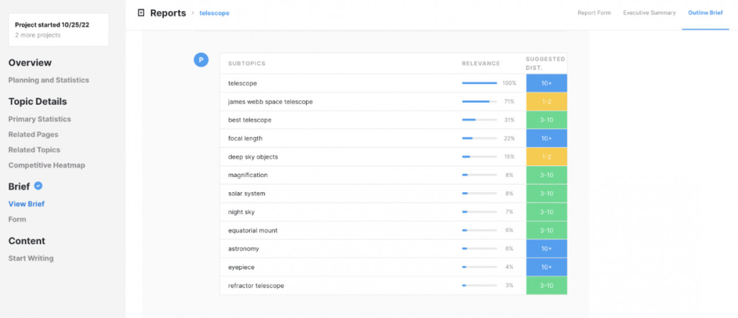This screenshot has height=318, width=738.
Task: Switch to the Executive Summary tab
Action: coord(649,13)
